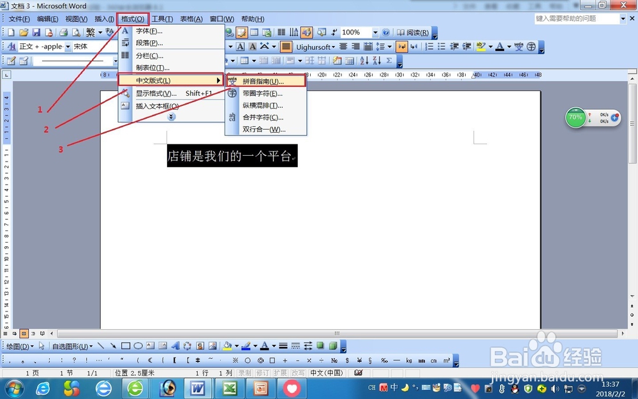Click the Bullets list icon
The image size is (638, 399).
(x=441, y=47)
